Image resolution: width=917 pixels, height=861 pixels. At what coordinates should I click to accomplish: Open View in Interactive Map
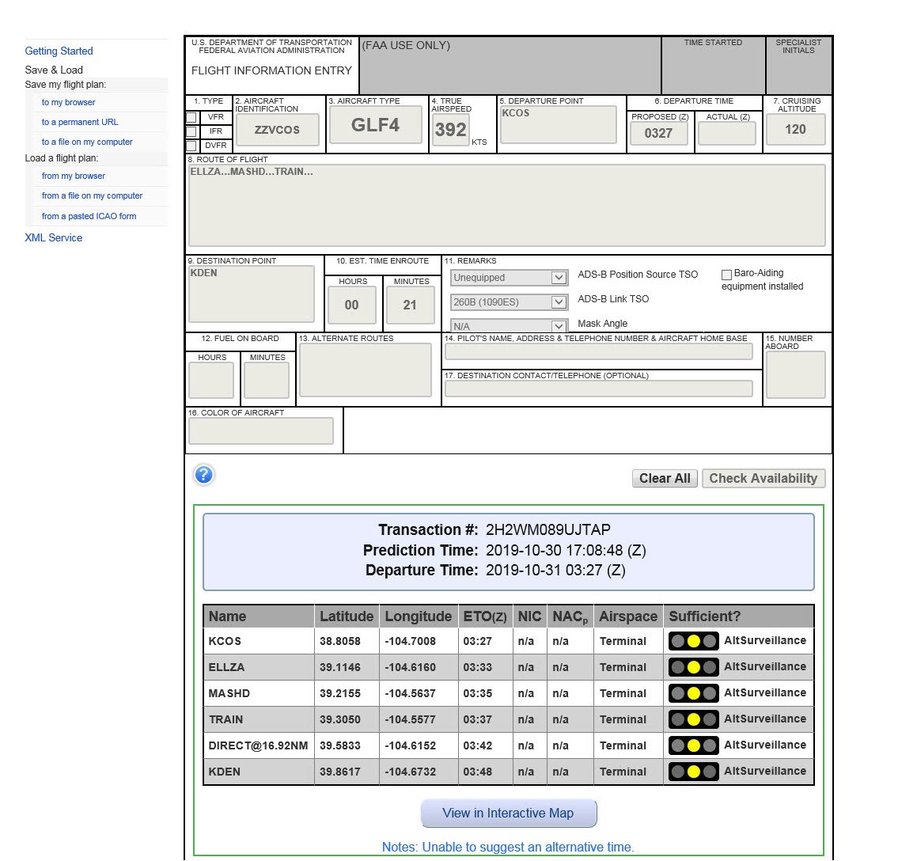(x=508, y=814)
